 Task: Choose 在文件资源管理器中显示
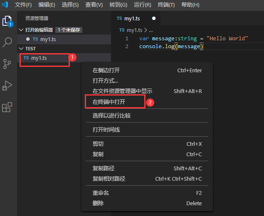[x=147, y=91]
